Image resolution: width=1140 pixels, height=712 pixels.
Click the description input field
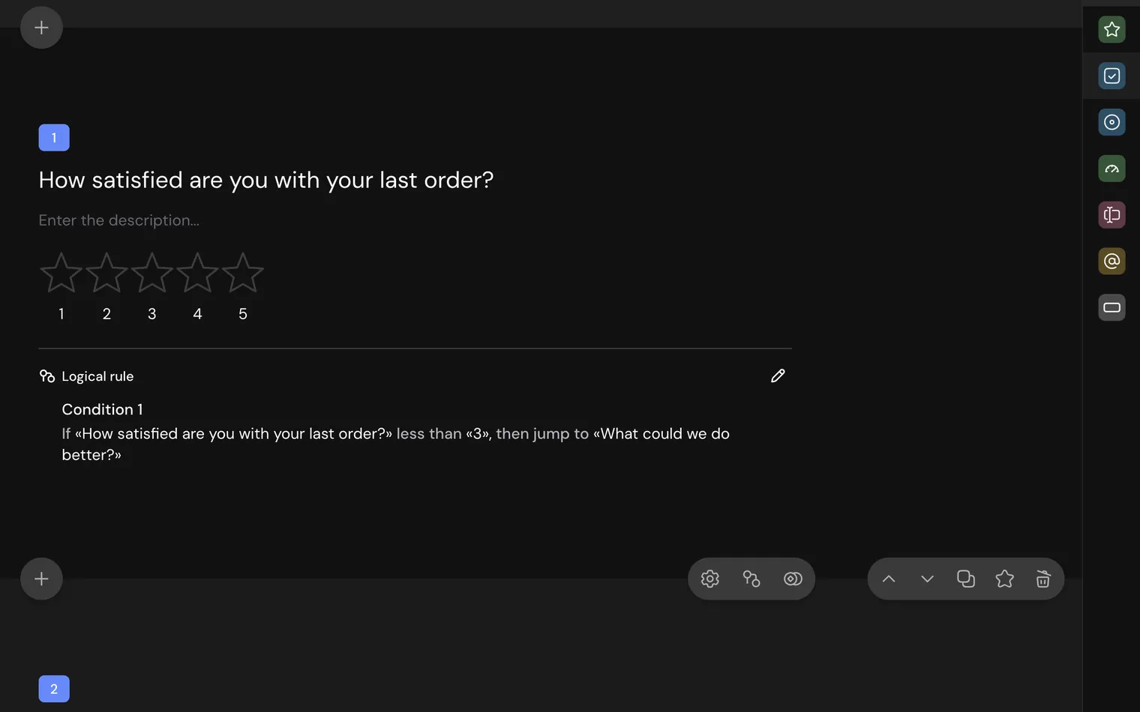[118, 220]
